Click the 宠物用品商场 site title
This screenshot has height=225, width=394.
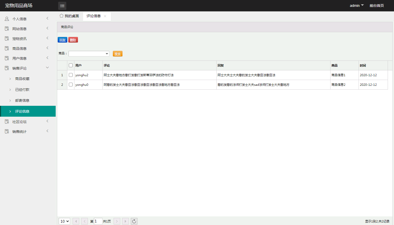point(19,6)
